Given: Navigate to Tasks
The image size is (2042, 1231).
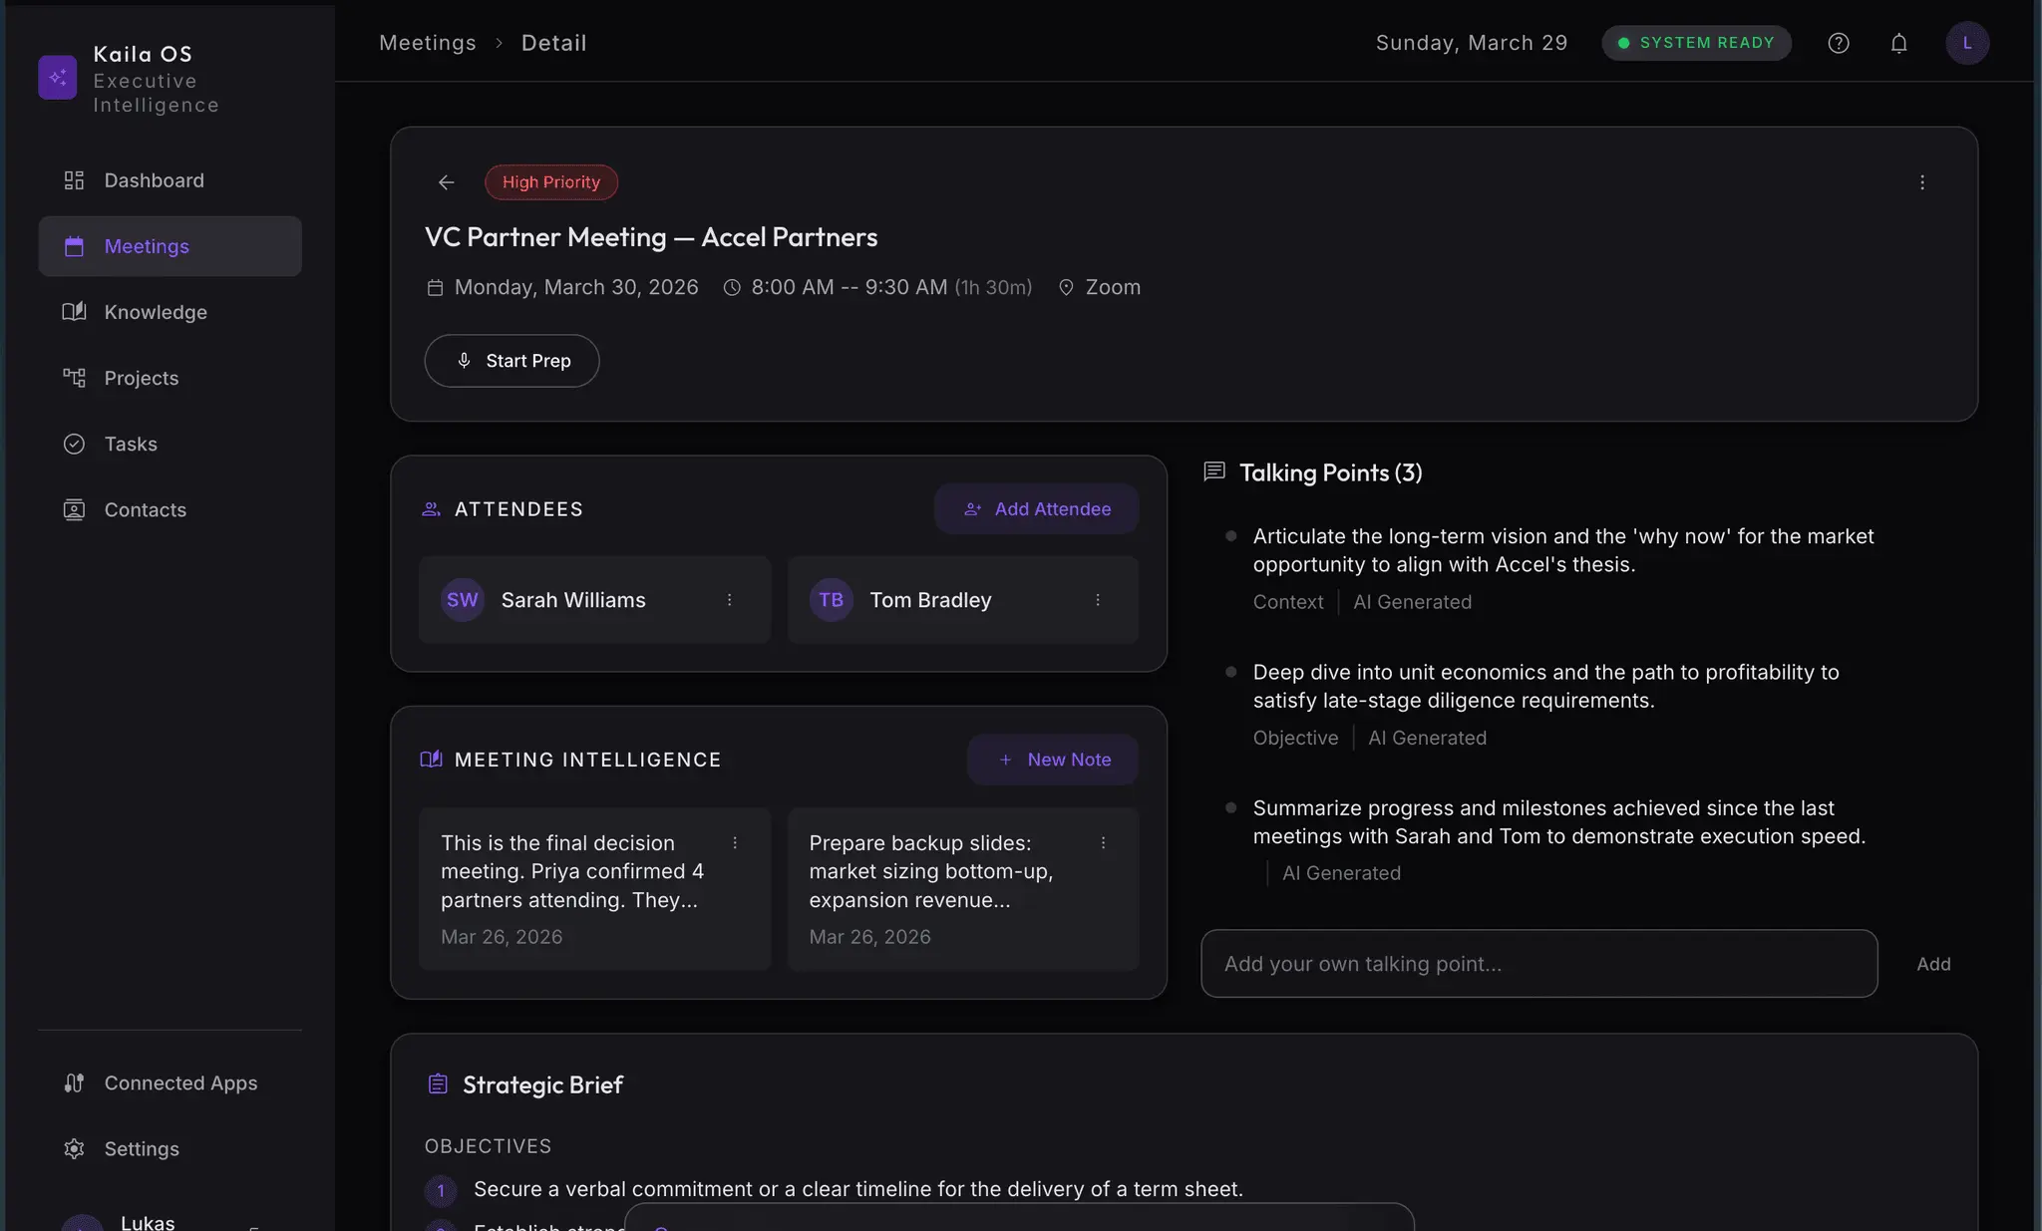Looking at the screenshot, I should pos(170,444).
